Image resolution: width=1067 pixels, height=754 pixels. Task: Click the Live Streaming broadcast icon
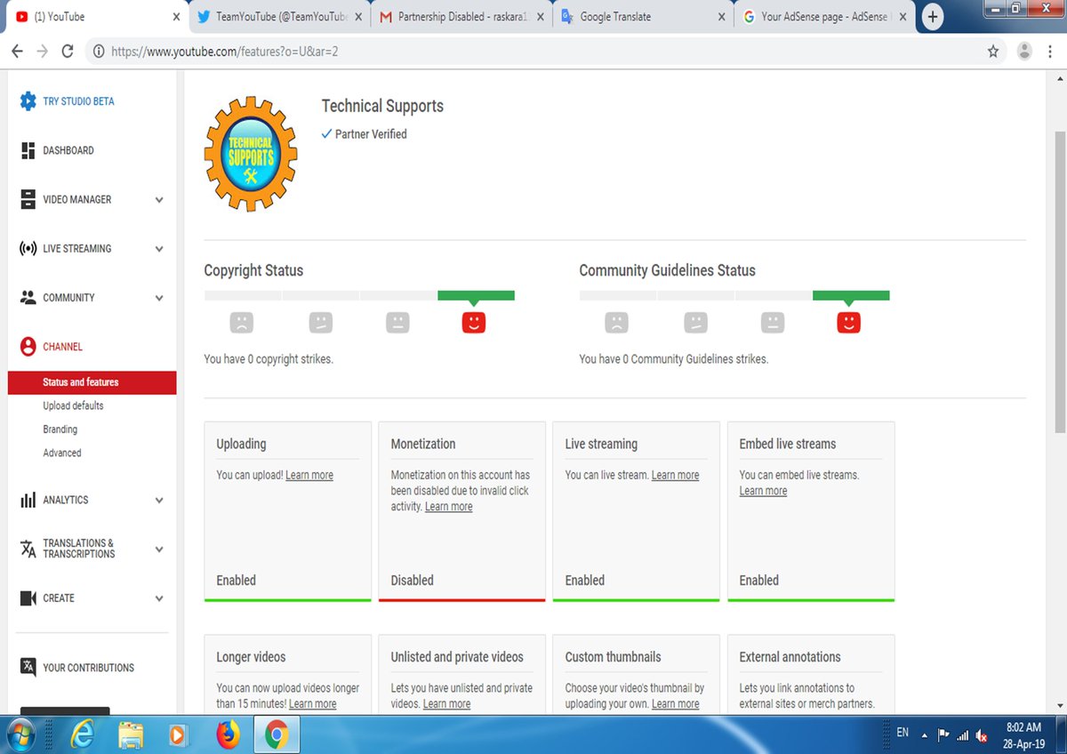click(28, 248)
